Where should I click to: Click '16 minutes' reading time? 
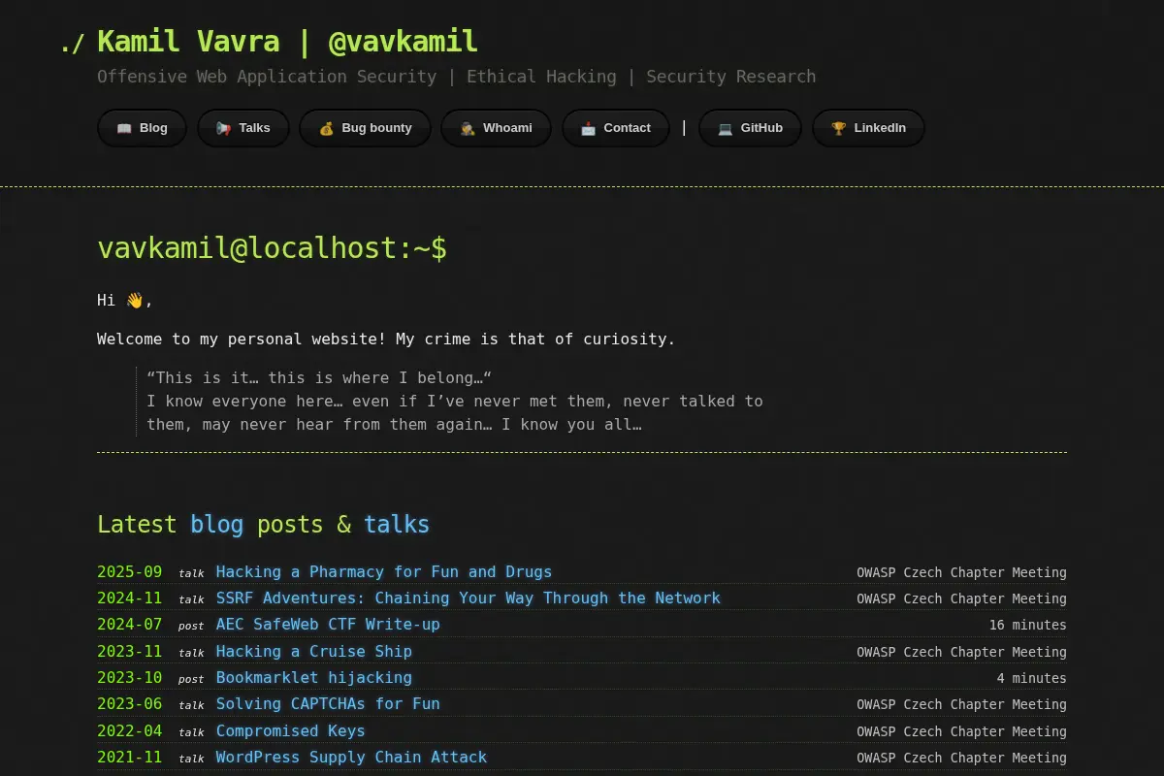tap(1028, 625)
